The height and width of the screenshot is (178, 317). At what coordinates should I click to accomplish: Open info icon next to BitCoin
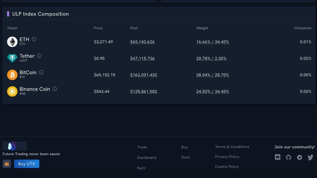[41, 72]
